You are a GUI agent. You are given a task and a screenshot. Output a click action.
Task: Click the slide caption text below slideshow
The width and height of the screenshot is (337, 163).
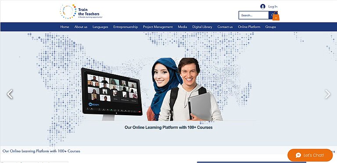pyautogui.click(x=41, y=151)
